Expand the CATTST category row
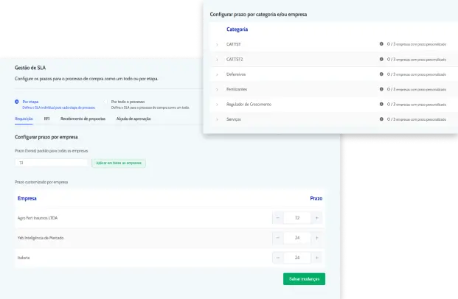This screenshot has height=299, width=458. coord(217,44)
